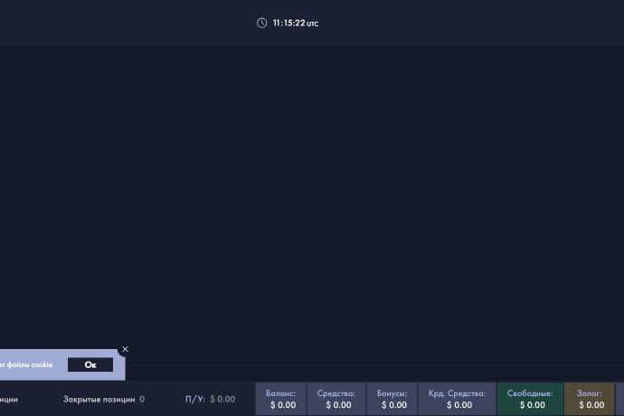Select the Баланс: $ 0.00 tile
Viewport: 624px width, 416px height.
coord(280,399)
